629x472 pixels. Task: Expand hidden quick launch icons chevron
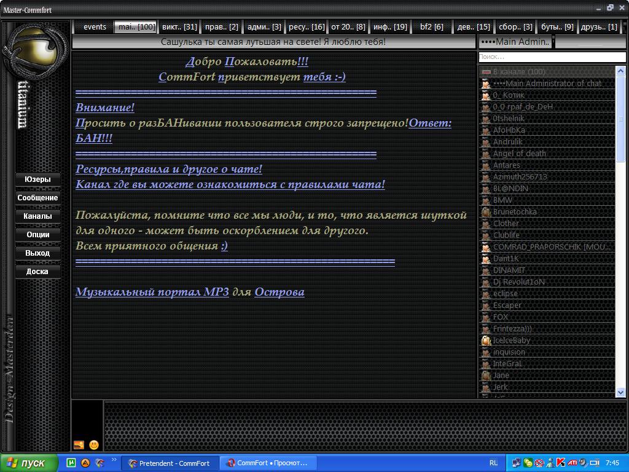[x=114, y=460]
